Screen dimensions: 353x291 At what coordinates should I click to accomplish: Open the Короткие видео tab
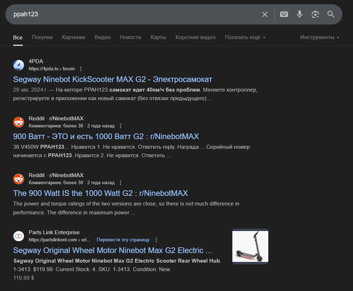coord(195,37)
